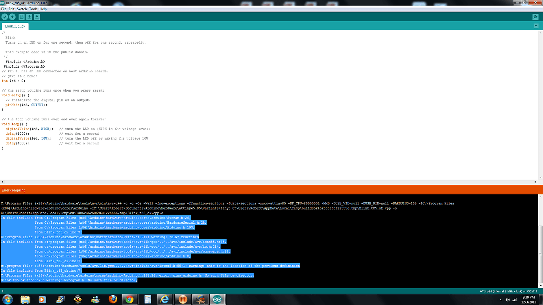
Task: Click the volume icon in system tray
Action: (x=507, y=299)
